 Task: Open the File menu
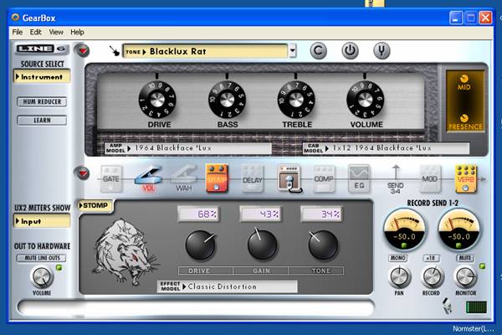click(18, 32)
